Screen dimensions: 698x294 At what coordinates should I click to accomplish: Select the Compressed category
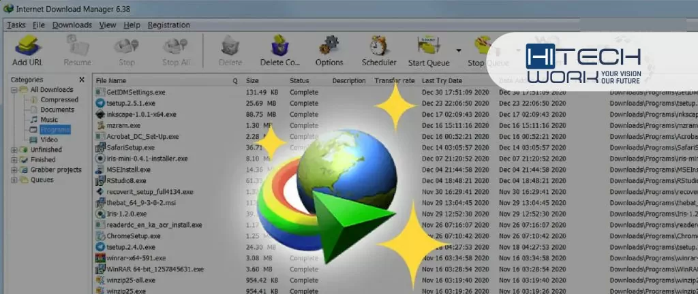point(59,99)
